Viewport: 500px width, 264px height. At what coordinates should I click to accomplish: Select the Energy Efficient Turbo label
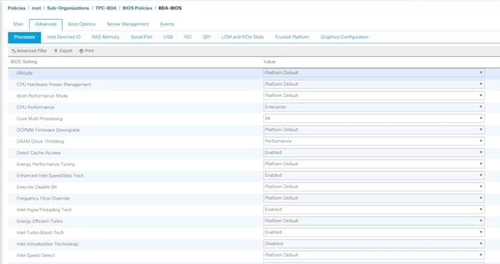pyautogui.click(x=39, y=221)
